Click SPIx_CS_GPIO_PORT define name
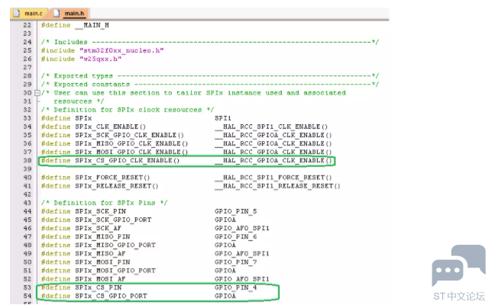The image size is (492, 308). tap(111, 296)
